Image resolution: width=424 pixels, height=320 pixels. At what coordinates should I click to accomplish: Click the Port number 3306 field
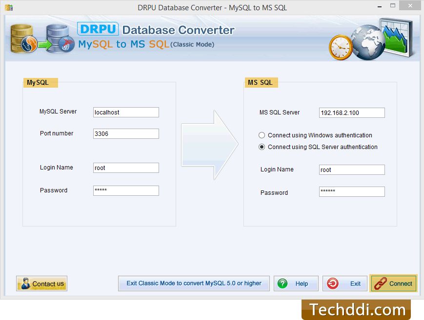point(126,133)
